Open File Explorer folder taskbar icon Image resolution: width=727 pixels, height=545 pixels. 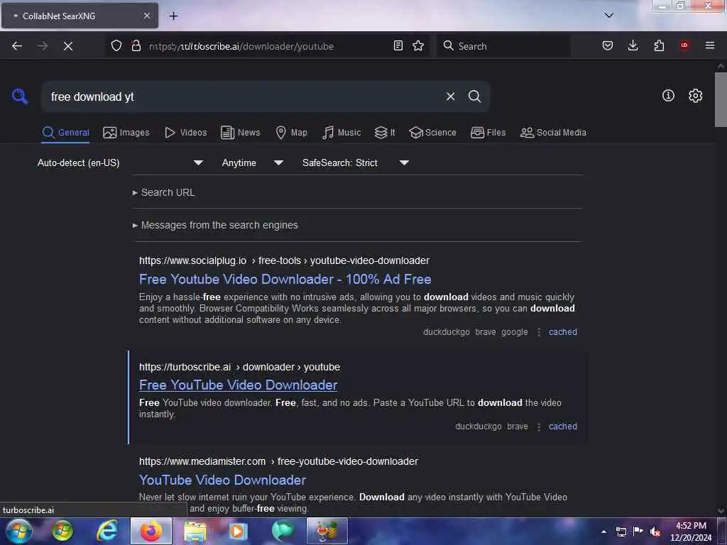195,532
